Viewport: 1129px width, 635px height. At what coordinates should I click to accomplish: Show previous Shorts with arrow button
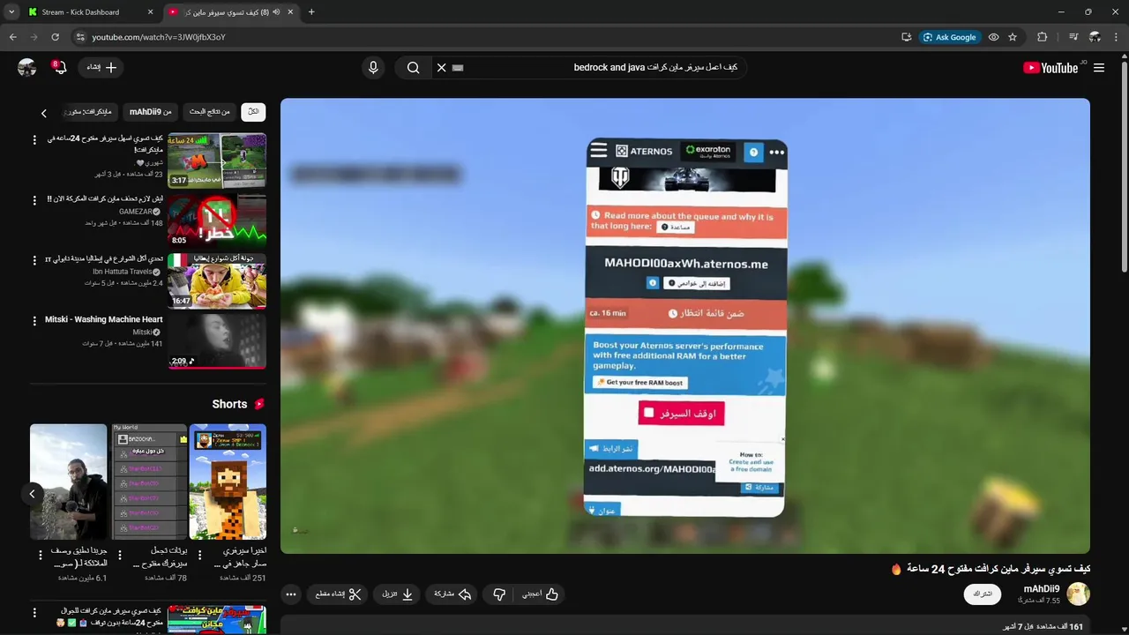[32, 494]
